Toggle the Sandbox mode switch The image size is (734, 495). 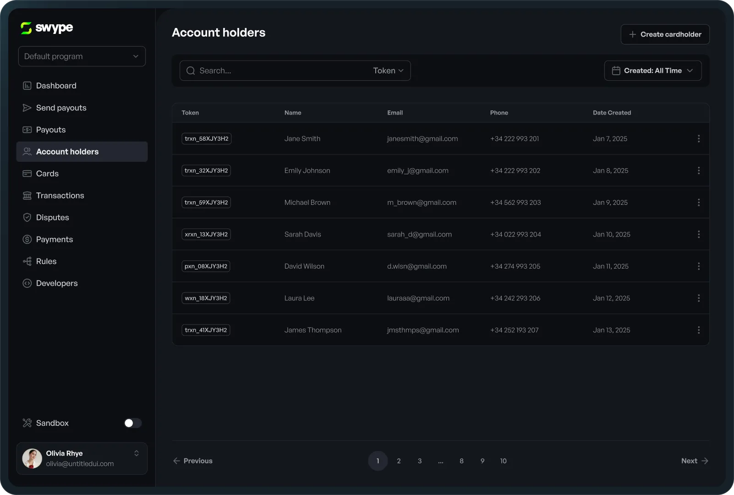coord(133,423)
